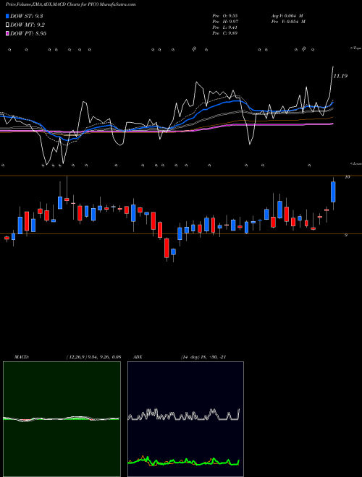Image resolution: width=362 pixels, height=477 pixels.
Task: Click the ADX (14 day) values text
Action: tap(203, 357)
